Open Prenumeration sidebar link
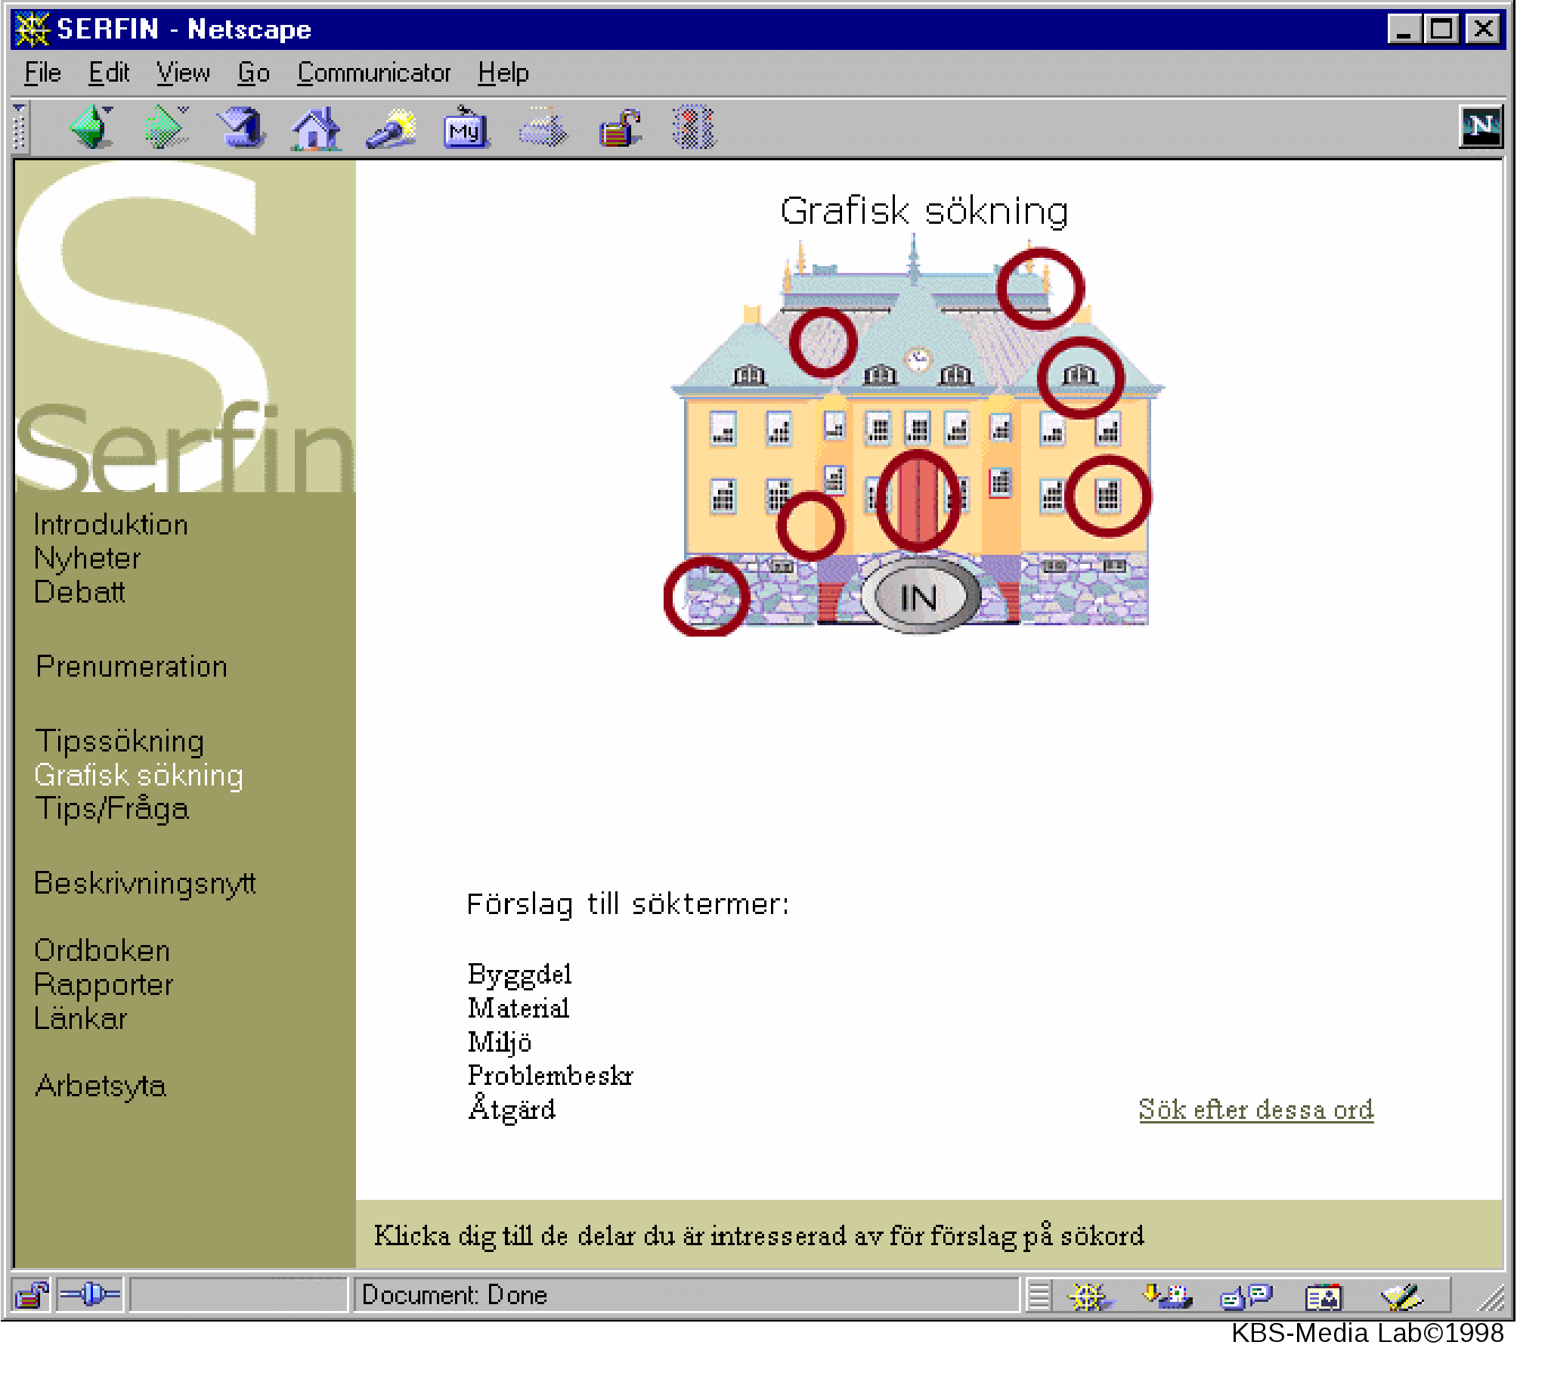This screenshot has width=1548, height=1379. click(x=132, y=668)
